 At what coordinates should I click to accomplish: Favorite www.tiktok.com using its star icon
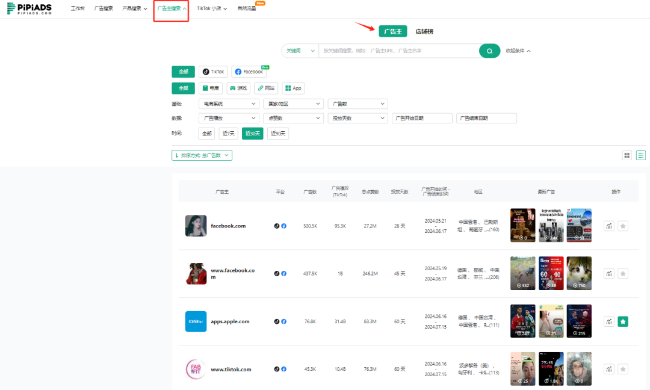point(623,368)
